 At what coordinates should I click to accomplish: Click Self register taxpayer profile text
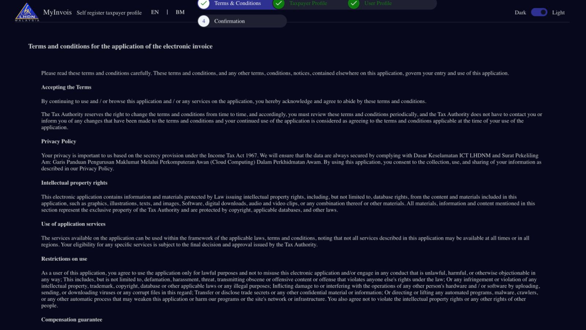point(109,13)
